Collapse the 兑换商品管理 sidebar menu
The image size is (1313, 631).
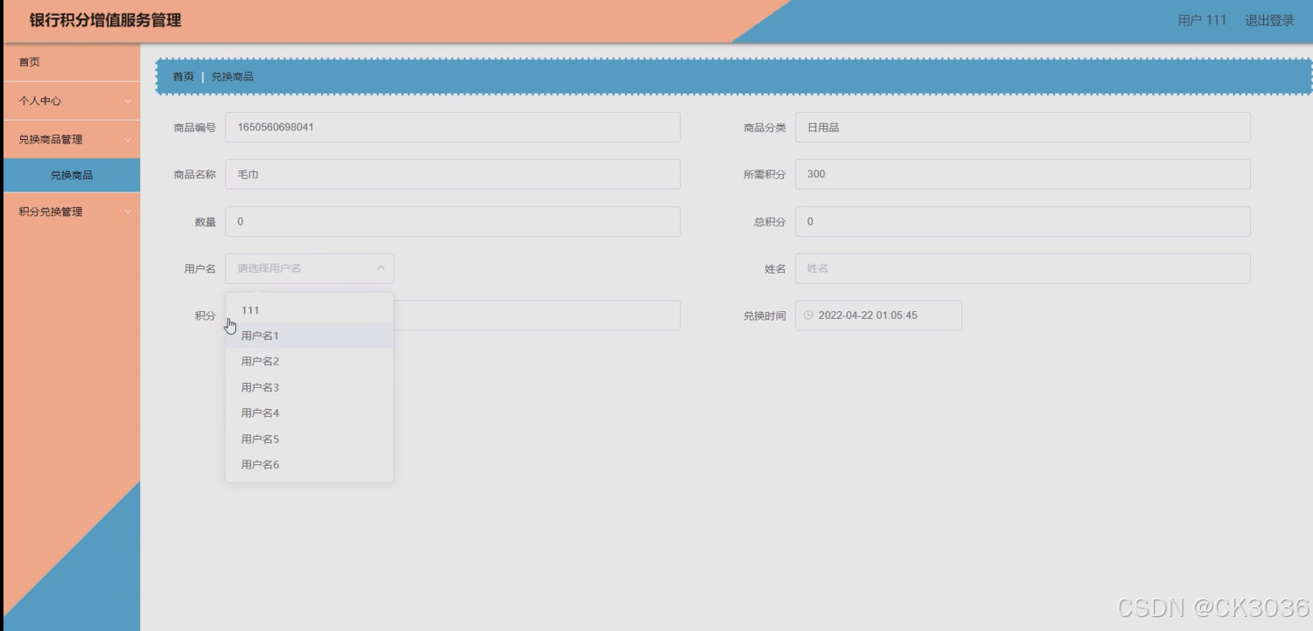(70, 139)
